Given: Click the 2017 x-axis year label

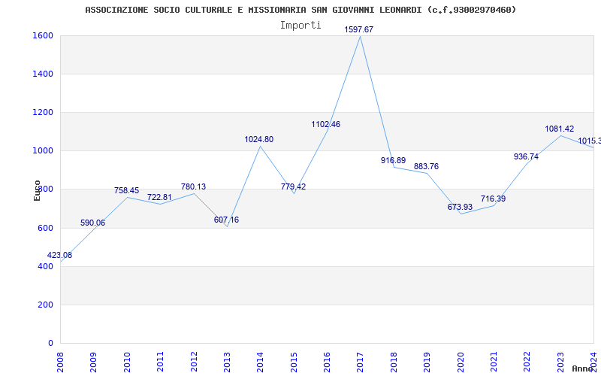Looking at the screenshot, I should 361,362.
